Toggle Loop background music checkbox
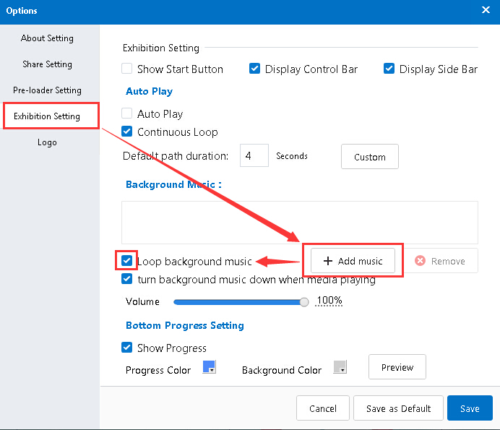The width and height of the screenshot is (500, 430). point(127,261)
